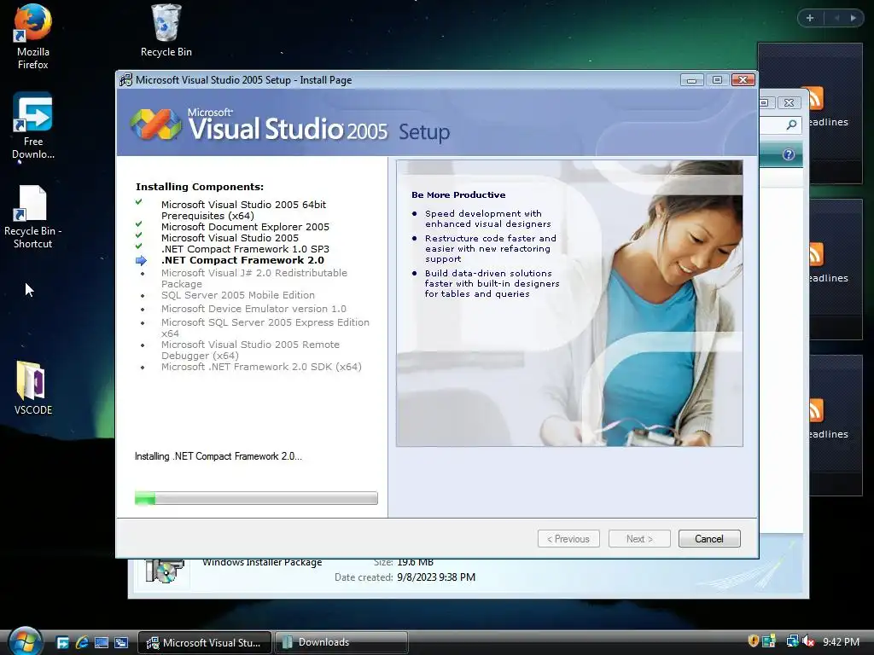Screen dimensions: 874x655
Task: Click the Cancel button in setup
Action: (x=709, y=539)
